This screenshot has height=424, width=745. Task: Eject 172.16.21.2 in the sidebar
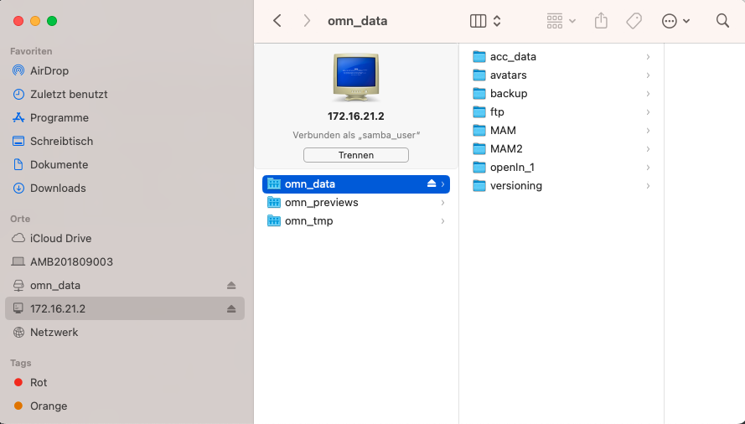(231, 308)
